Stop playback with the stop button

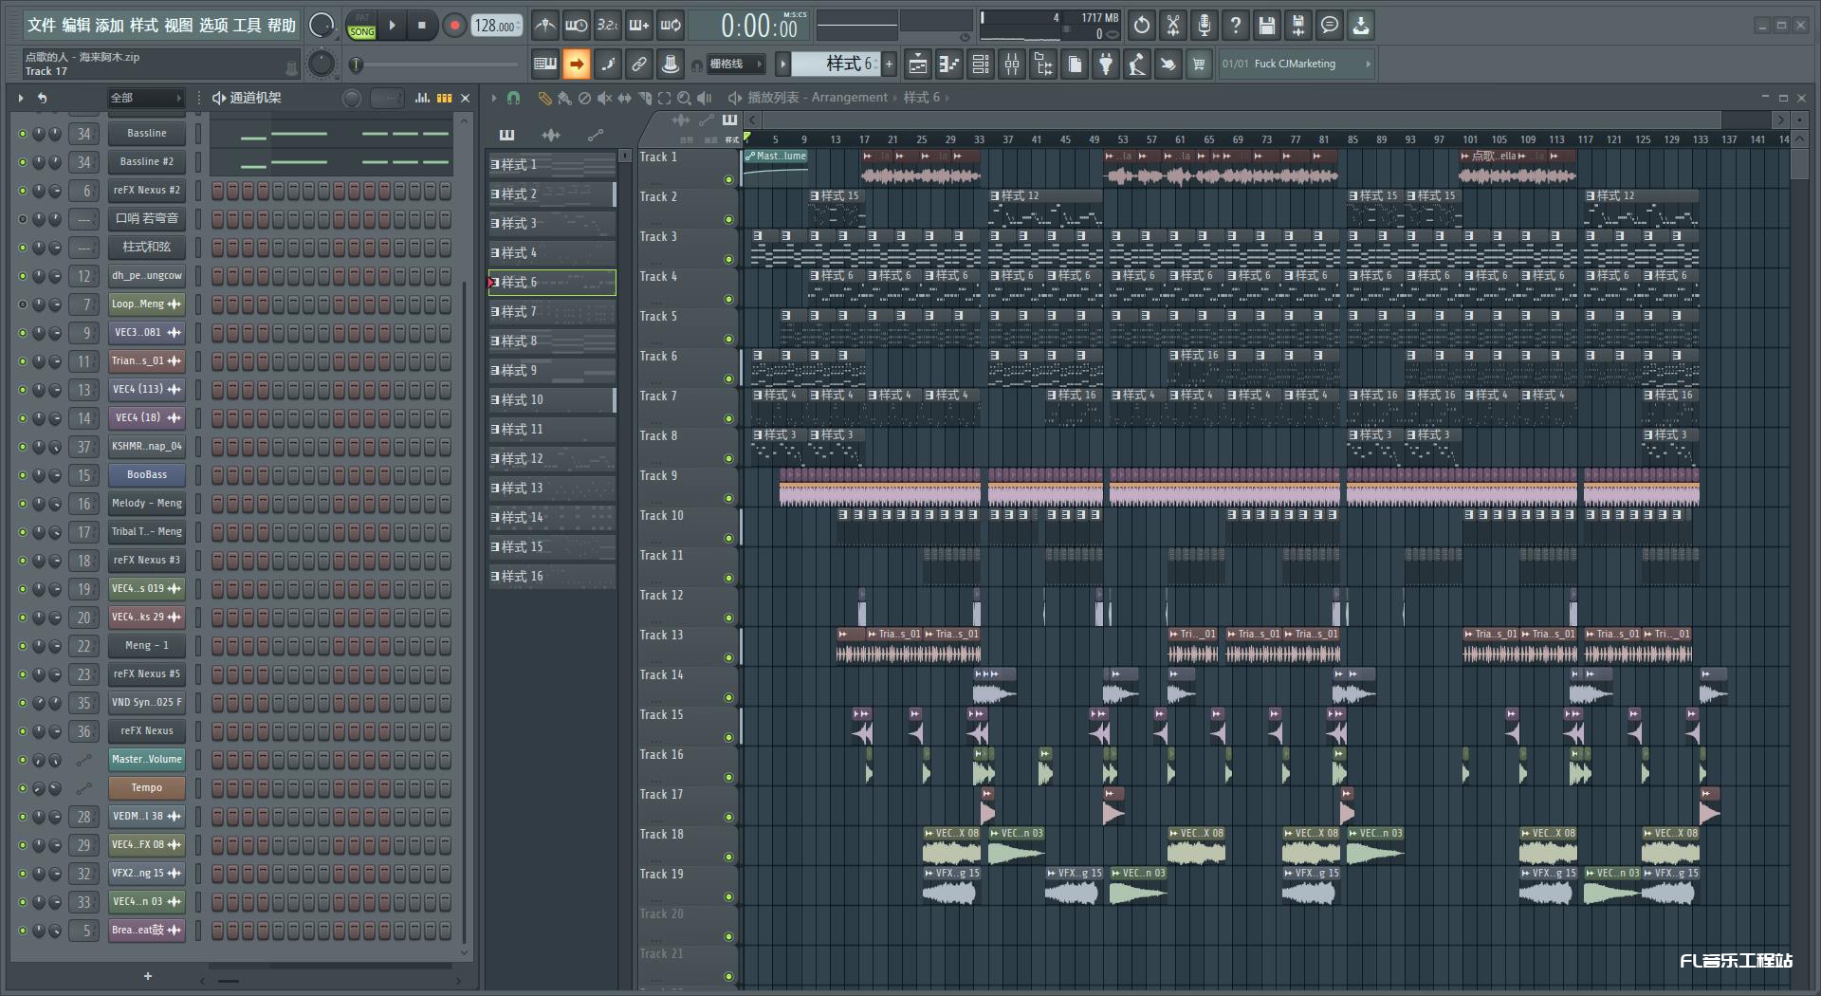tap(421, 26)
